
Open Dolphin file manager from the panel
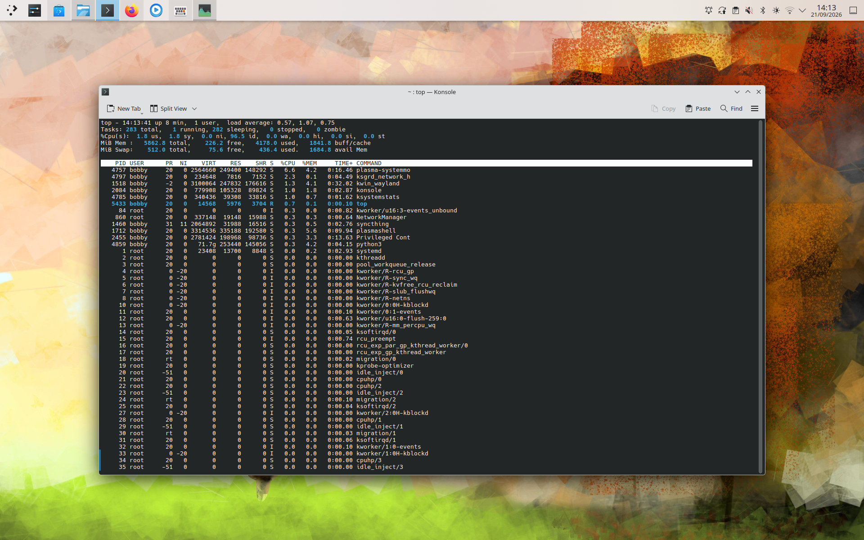83,10
